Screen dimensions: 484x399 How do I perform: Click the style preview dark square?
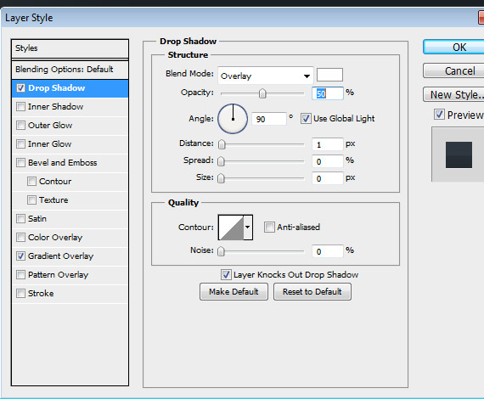[459, 155]
